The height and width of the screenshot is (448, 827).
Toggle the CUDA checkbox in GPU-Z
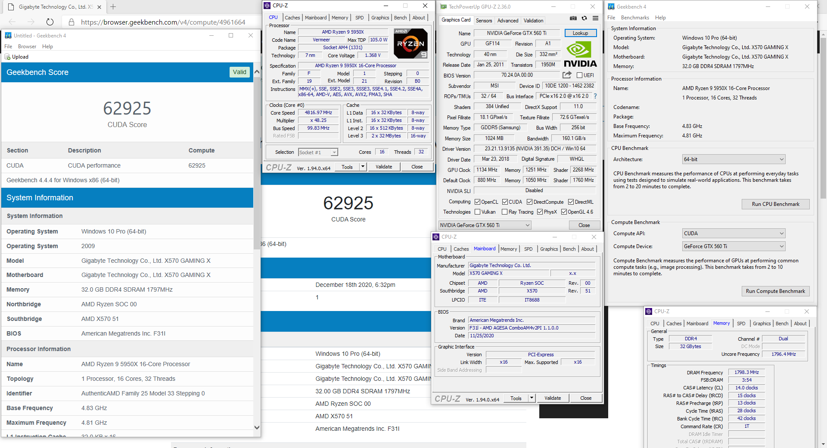pyautogui.click(x=505, y=202)
